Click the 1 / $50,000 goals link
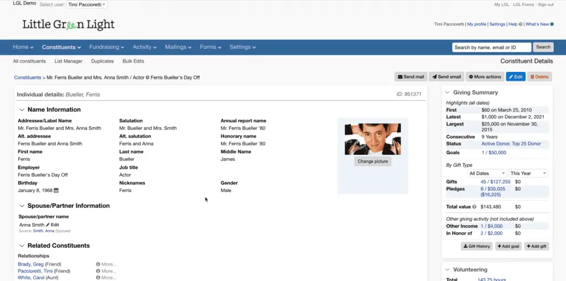566x281 pixels. [x=494, y=153]
